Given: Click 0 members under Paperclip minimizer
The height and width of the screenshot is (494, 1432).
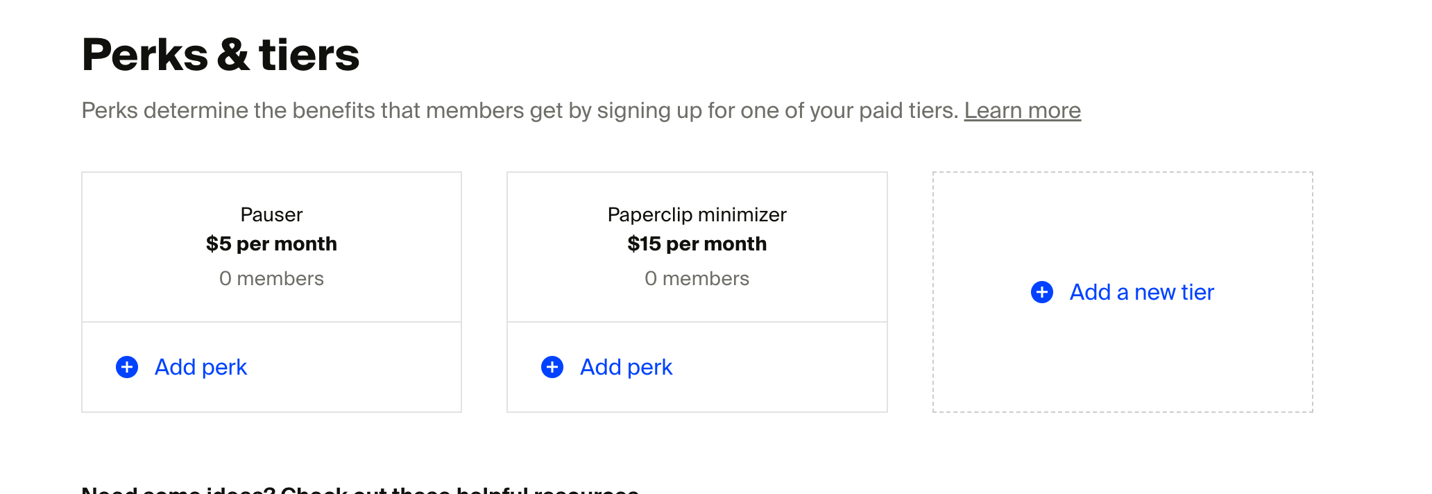Looking at the screenshot, I should [697, 279].
